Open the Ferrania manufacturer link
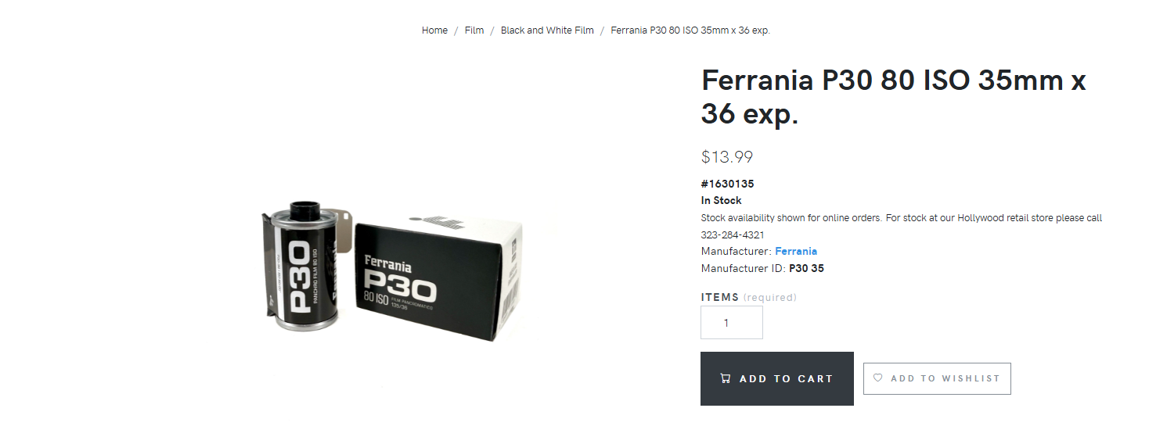This screenshot has width=1149, height=426. [796, 251]
